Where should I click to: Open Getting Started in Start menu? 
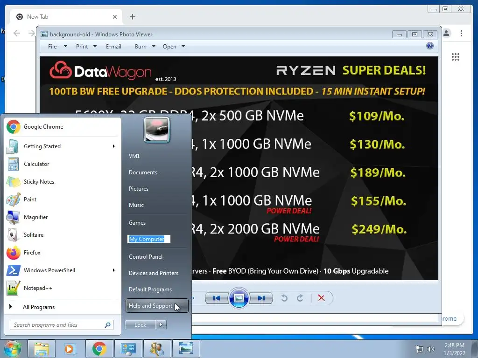[63, 146]
